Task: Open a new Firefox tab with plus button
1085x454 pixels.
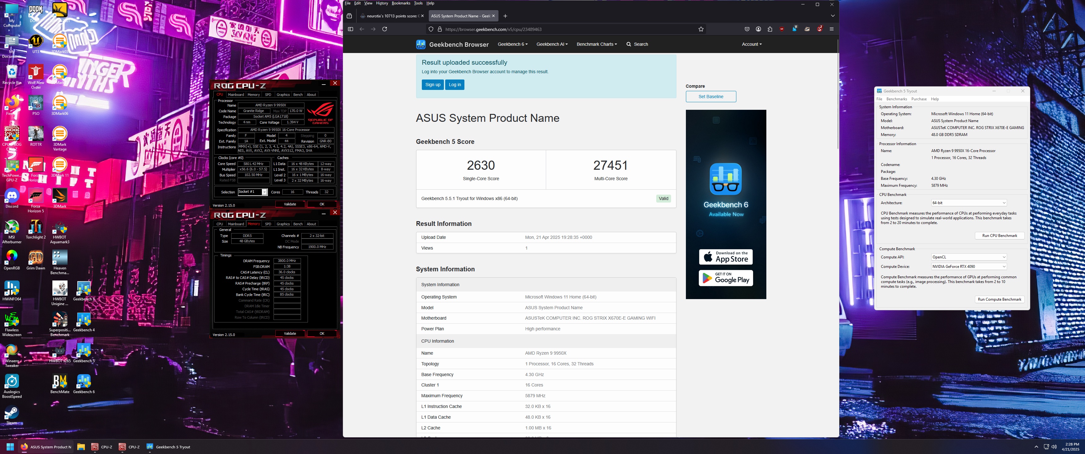Action: point(505,16)
